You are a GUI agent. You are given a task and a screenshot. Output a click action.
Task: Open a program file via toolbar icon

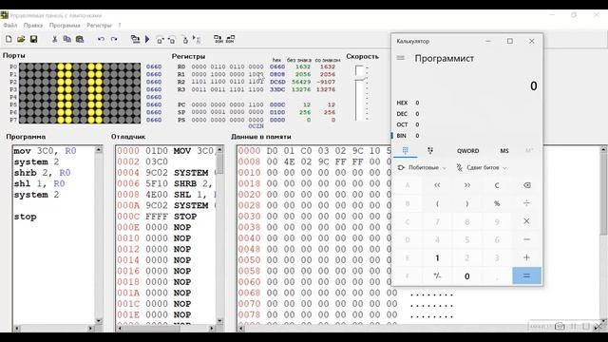click(x=21, y=39)
